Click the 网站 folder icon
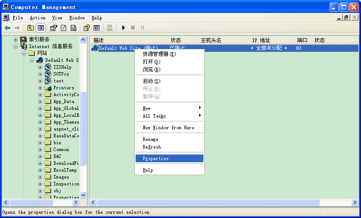 32,53
